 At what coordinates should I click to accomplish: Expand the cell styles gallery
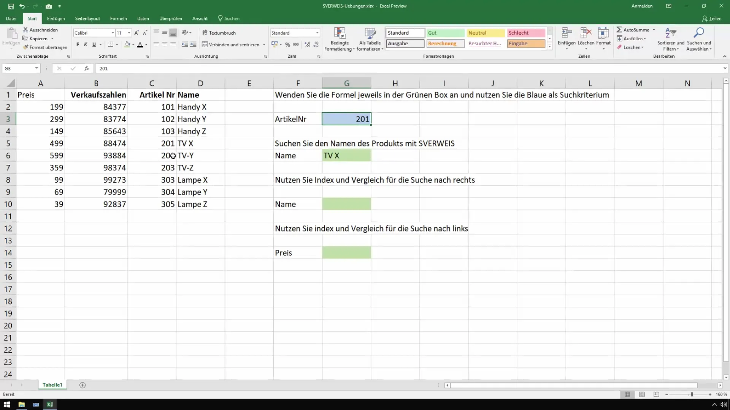[x=550, y=46]
